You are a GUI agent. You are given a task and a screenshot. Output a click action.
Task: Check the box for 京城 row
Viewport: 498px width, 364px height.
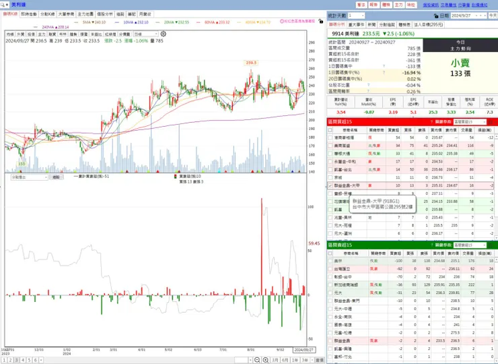[330, 177]
